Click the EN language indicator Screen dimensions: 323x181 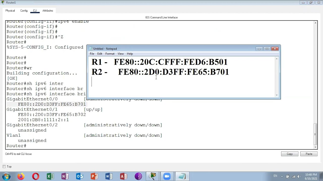[275, 176]
